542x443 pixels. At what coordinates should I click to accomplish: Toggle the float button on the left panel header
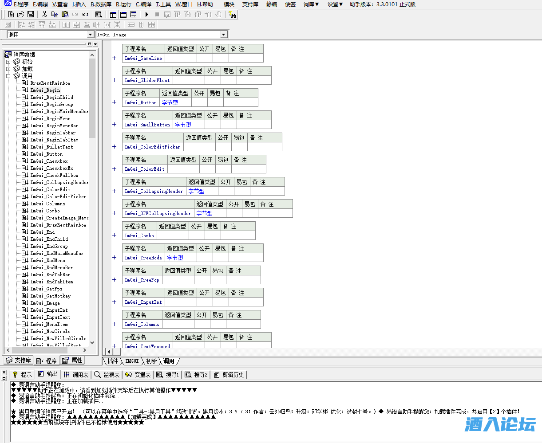[89, 44]
